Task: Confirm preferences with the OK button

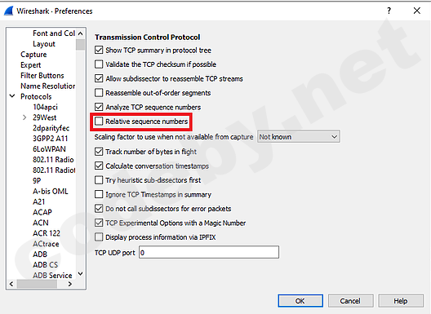Action: click(300, 301)
